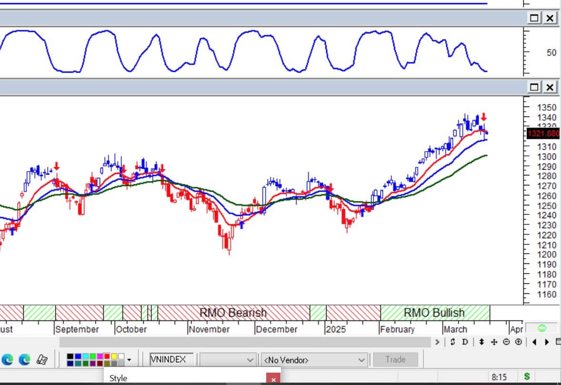Pick the yellow color swatch

tap(114, 356)
